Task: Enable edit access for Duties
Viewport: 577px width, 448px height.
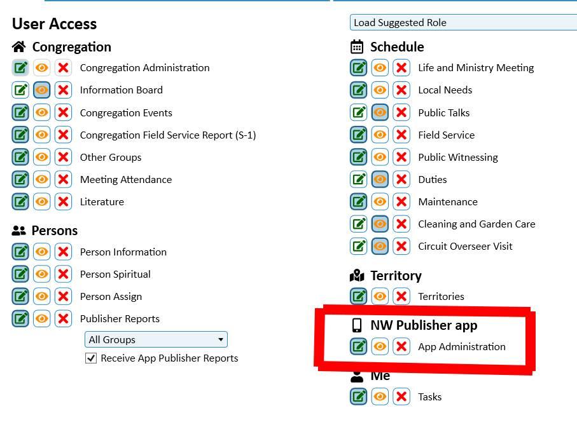Action: pos(359,180)
